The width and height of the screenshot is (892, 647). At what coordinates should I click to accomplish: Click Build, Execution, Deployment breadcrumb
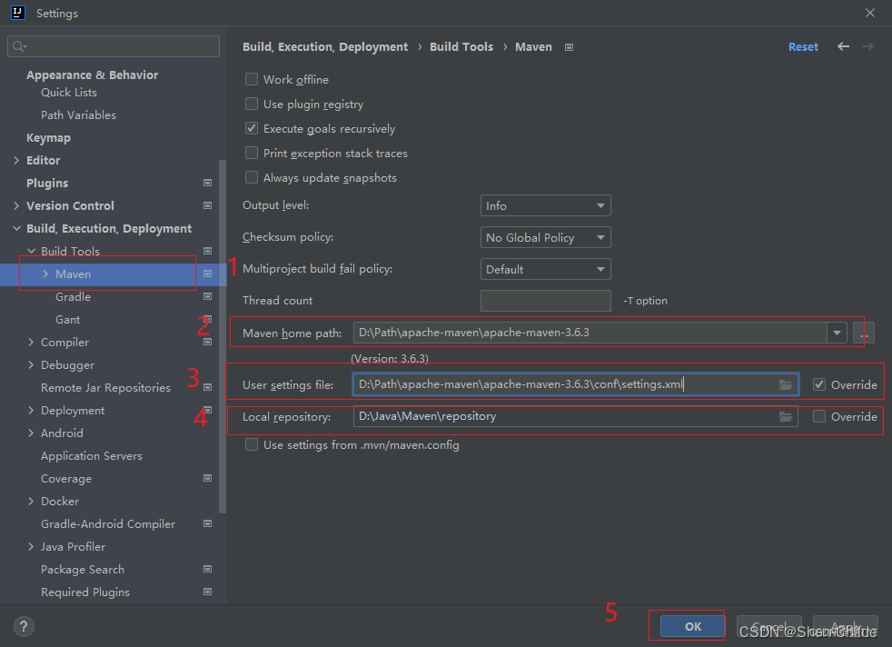pyautogui.click(x=325, y=46)
